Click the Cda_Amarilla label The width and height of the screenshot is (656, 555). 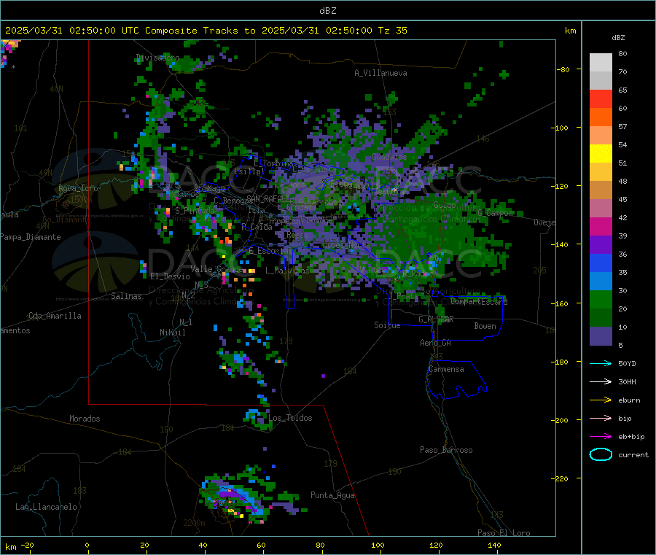[55, 316]
